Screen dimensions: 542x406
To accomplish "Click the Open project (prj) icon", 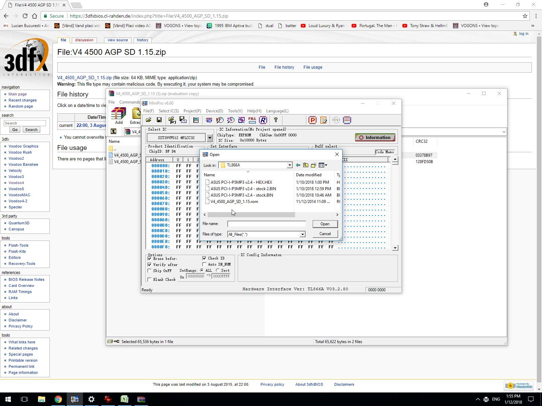I will click(172, 120).
